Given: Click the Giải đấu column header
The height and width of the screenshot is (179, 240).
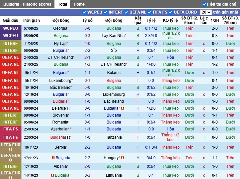Looking at the screenshot, I should click(x=11, y=20).
